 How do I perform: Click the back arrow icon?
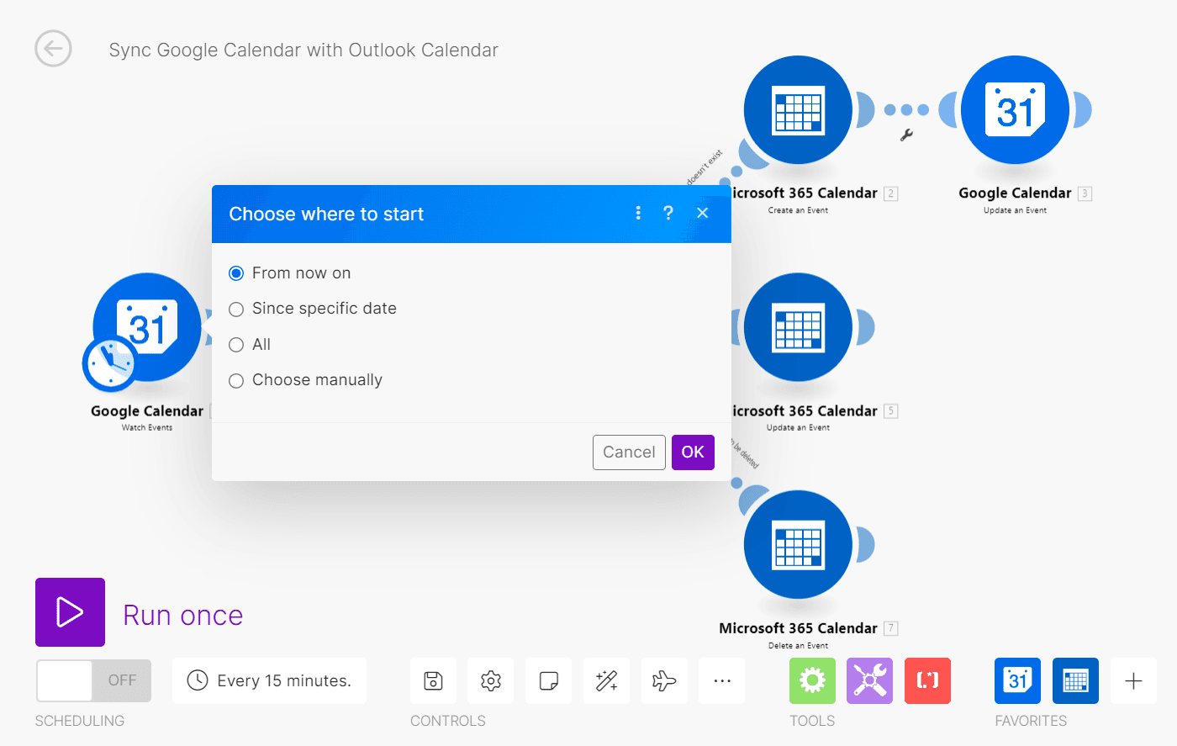53,49
